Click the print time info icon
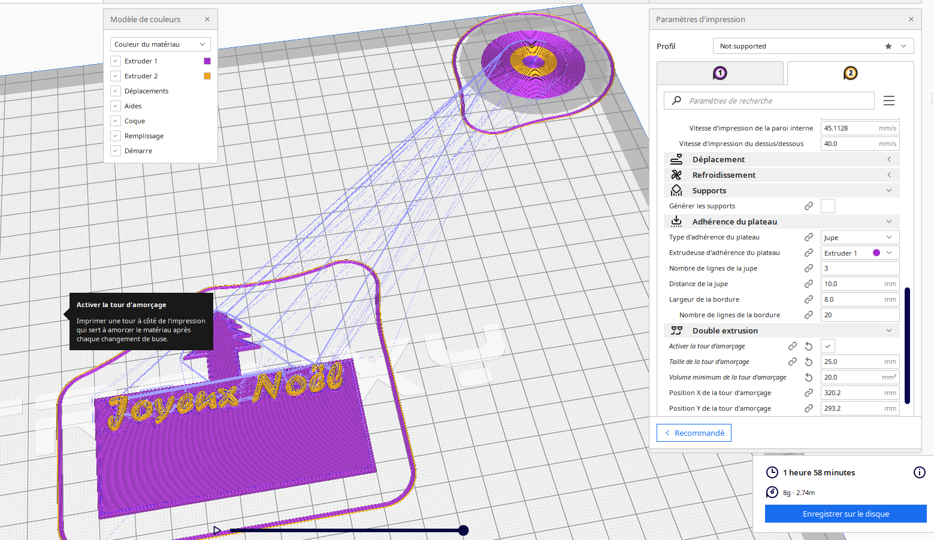 pos(919,472)
